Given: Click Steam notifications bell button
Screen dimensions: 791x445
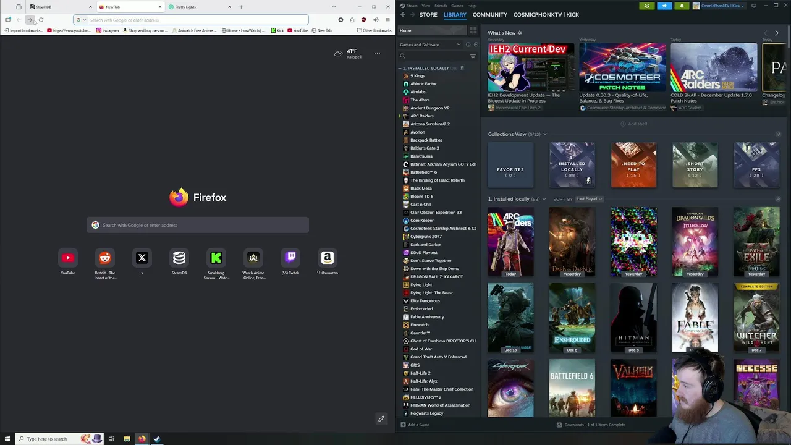Looking at the screenshot, I should point(682,6).
